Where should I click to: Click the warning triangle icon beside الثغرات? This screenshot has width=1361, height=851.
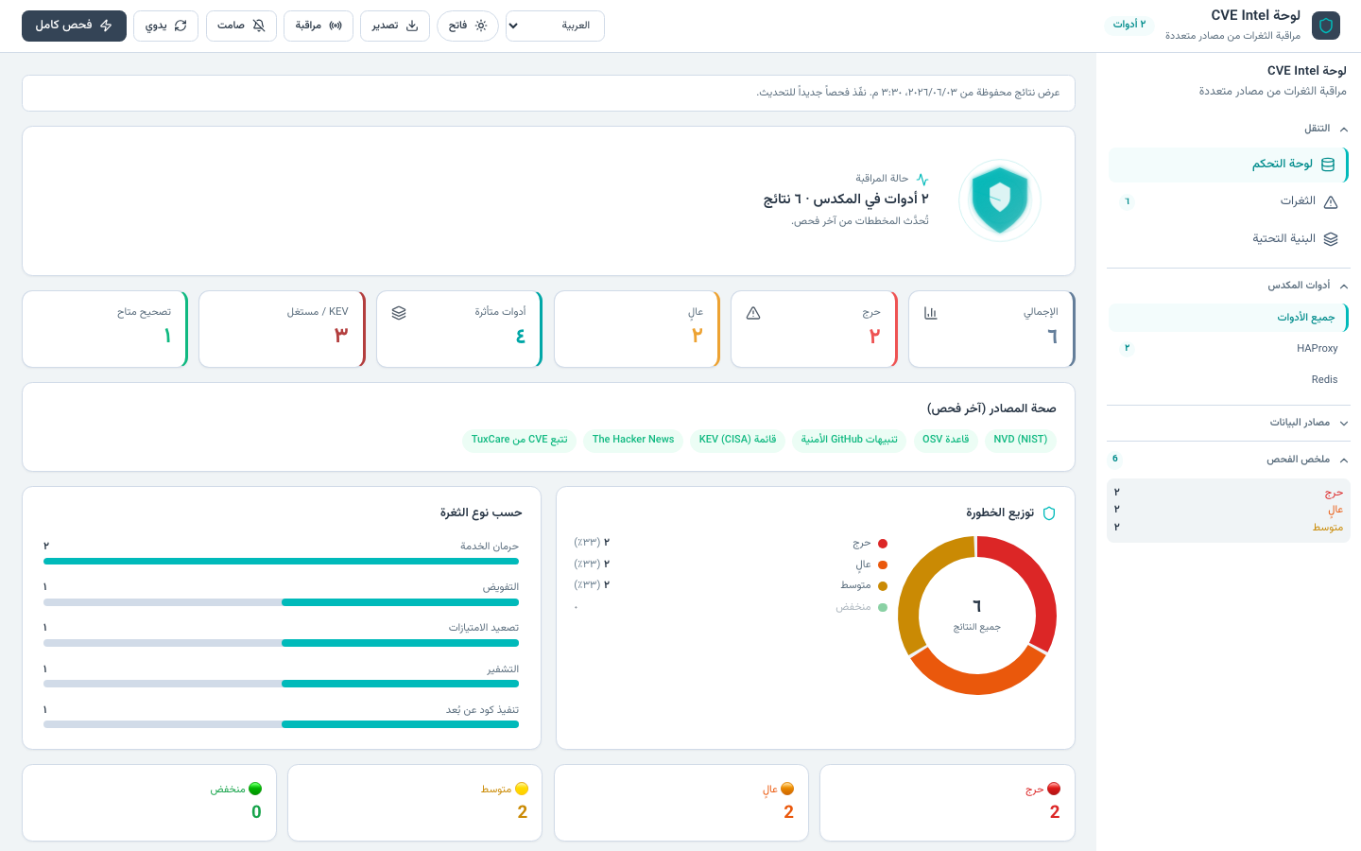[x=1331, y=201]
